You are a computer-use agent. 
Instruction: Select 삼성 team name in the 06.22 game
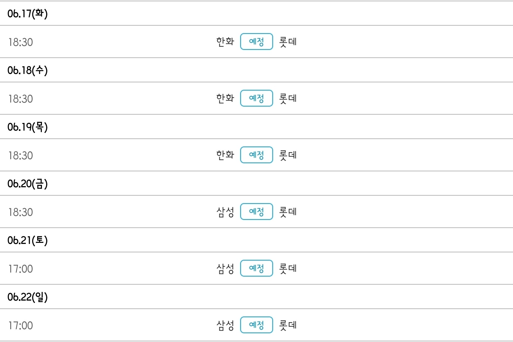pos(225,325)
